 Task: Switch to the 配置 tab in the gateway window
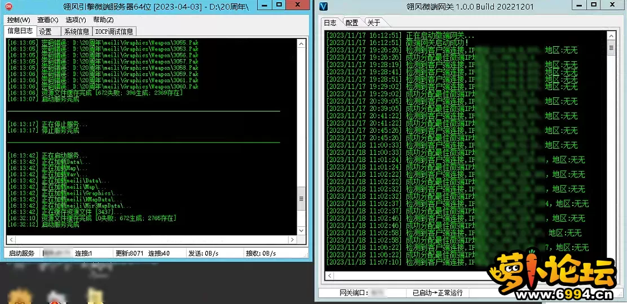[x=352, y=23]
